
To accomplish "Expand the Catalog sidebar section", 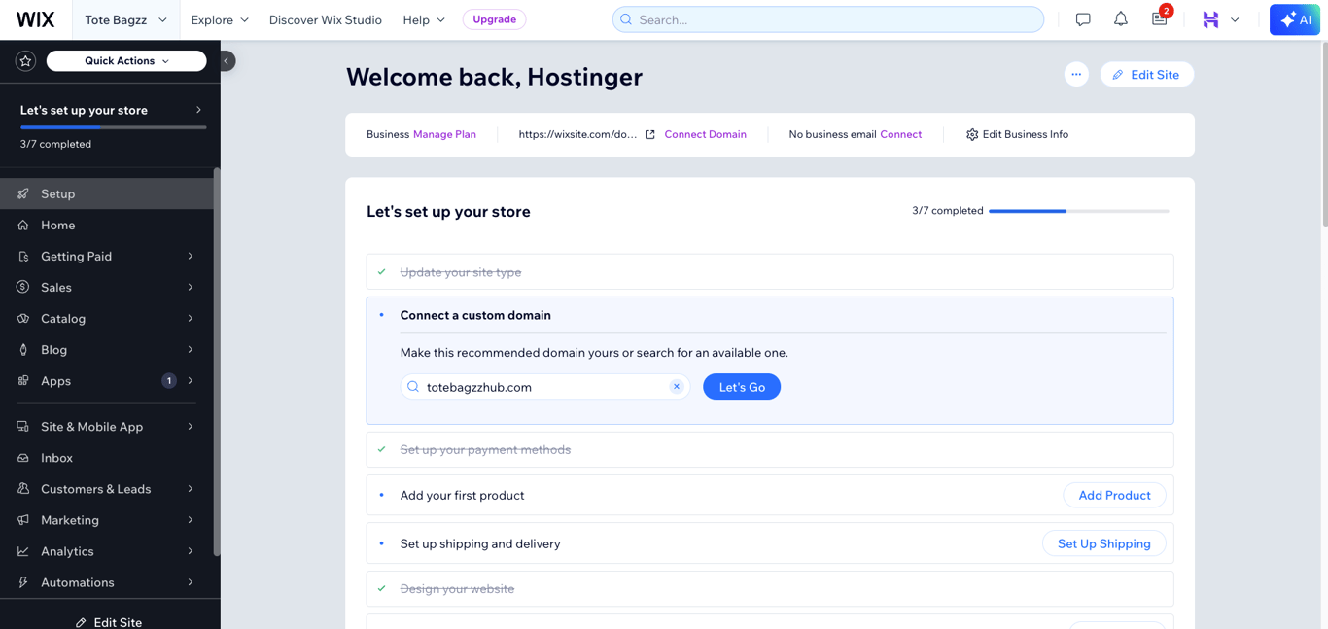I will [68, 318].
